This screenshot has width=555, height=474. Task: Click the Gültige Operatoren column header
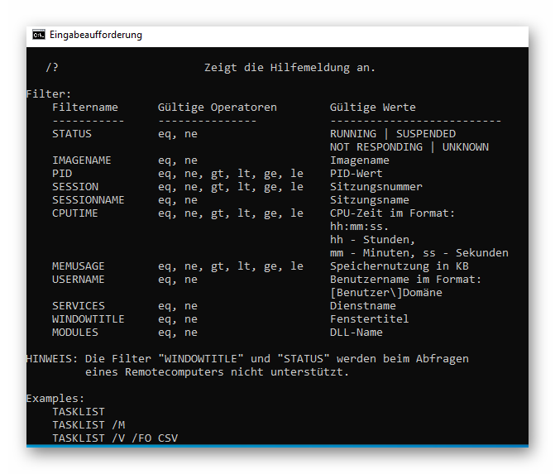click(218, 108)
